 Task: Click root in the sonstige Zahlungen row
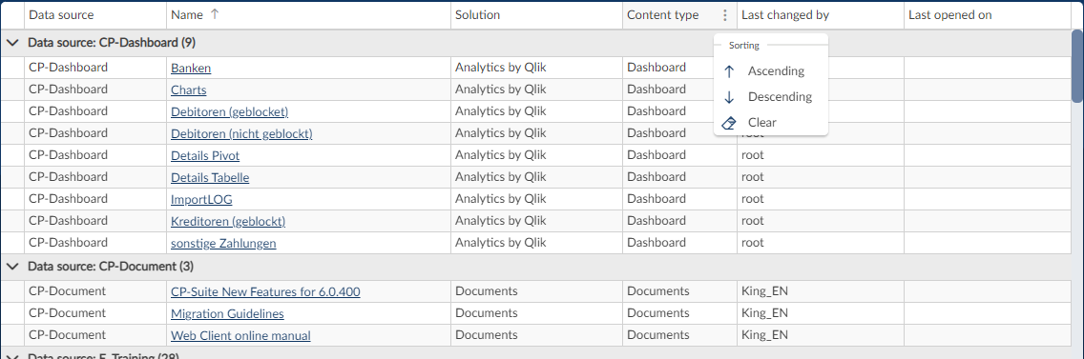(752, 242)
